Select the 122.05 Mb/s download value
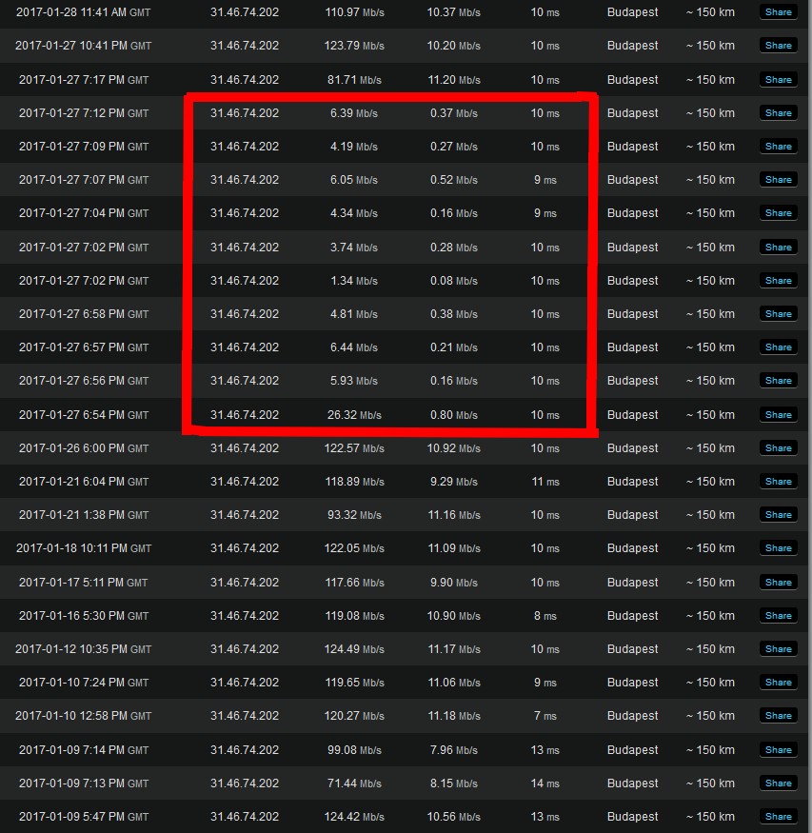This screenshot has width=812, height=833. [x=354, y=548]
